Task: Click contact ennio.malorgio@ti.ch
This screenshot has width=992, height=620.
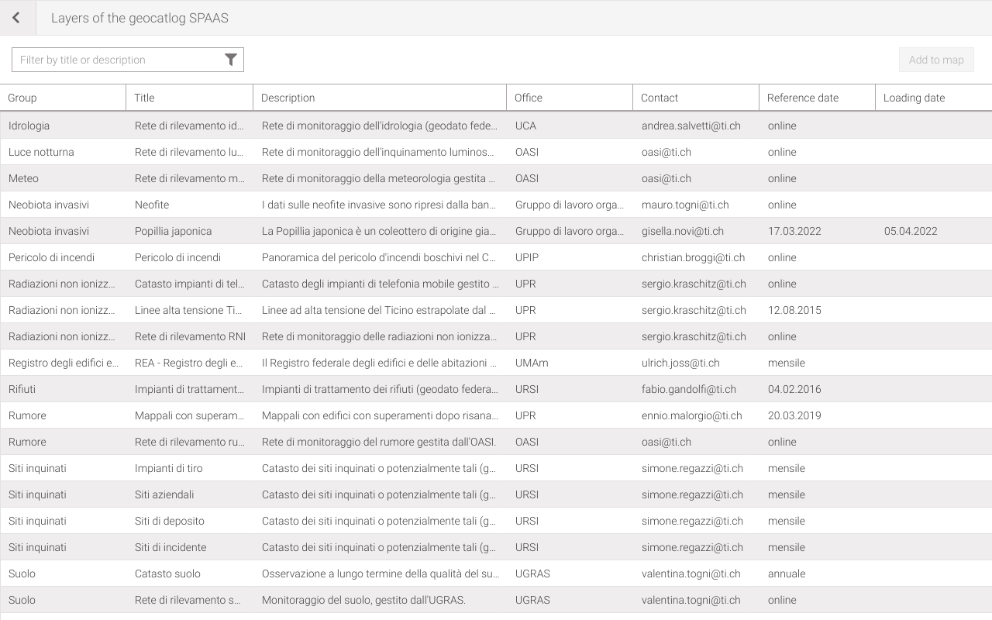Action: 692,415
